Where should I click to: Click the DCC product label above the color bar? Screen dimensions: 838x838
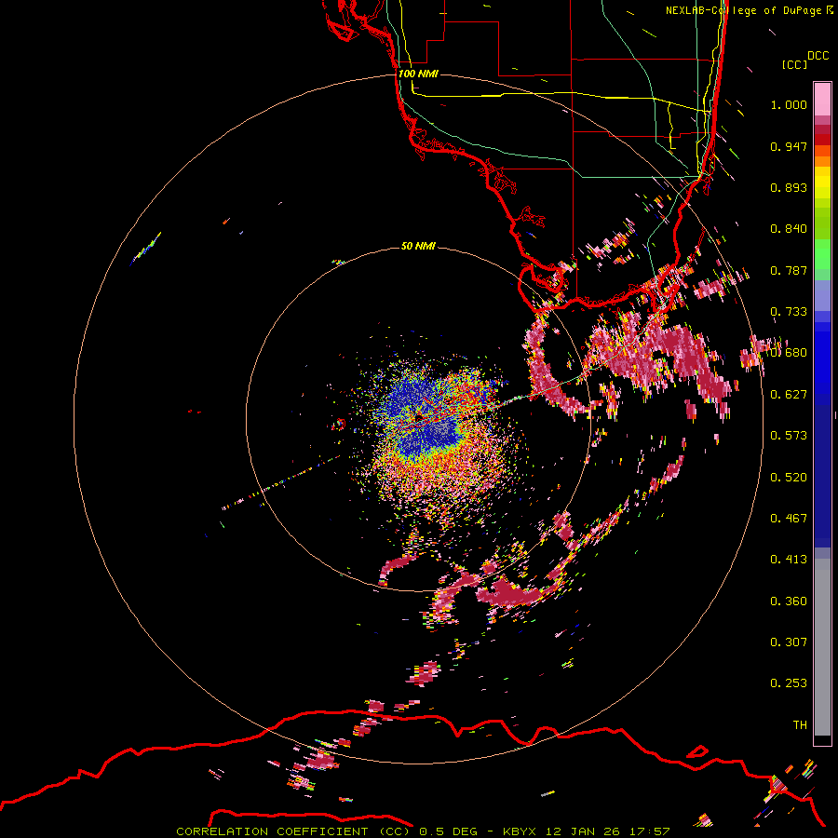pos(818,55)
